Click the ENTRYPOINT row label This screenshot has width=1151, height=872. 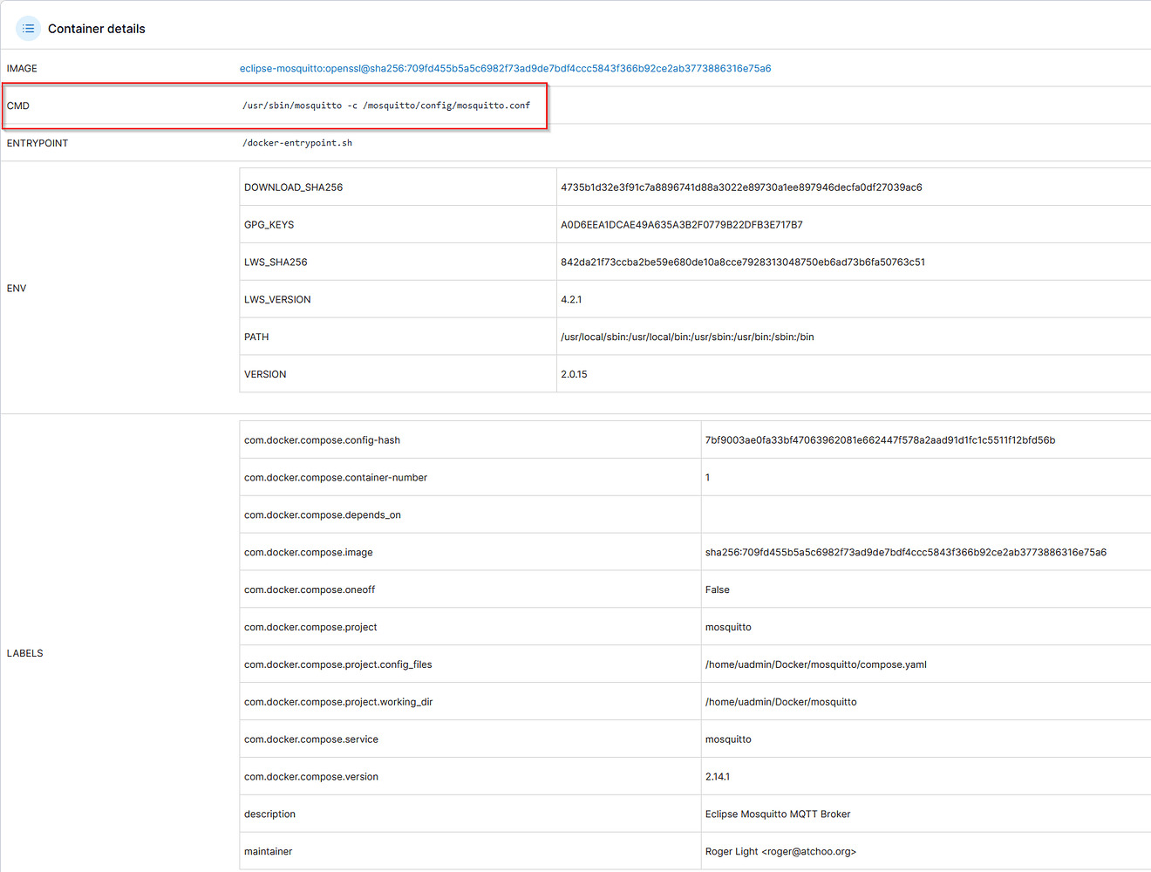(37, 143)
